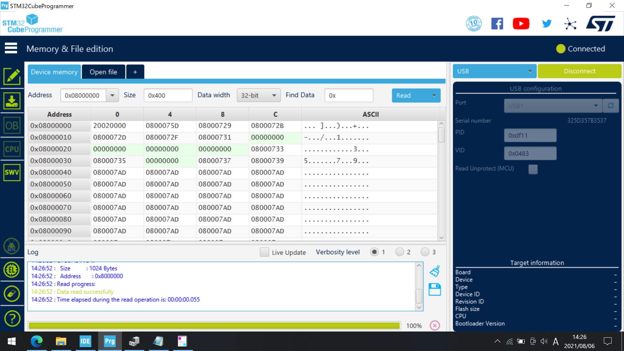Select cell 0800075D
The width and height of the screenshot is (624, 351).
[x=170, y=126]
